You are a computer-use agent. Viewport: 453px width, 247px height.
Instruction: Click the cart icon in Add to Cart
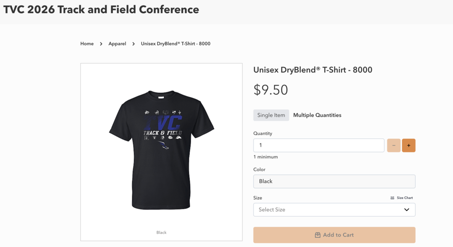click(317, 235)
